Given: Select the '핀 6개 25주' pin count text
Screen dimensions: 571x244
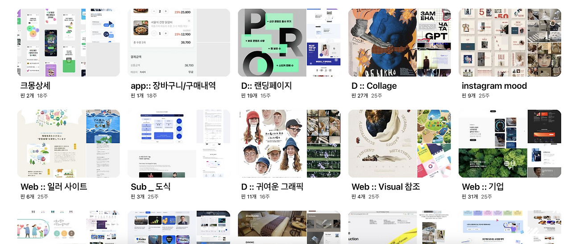Looking at the screenshot, I should [34, 197].
